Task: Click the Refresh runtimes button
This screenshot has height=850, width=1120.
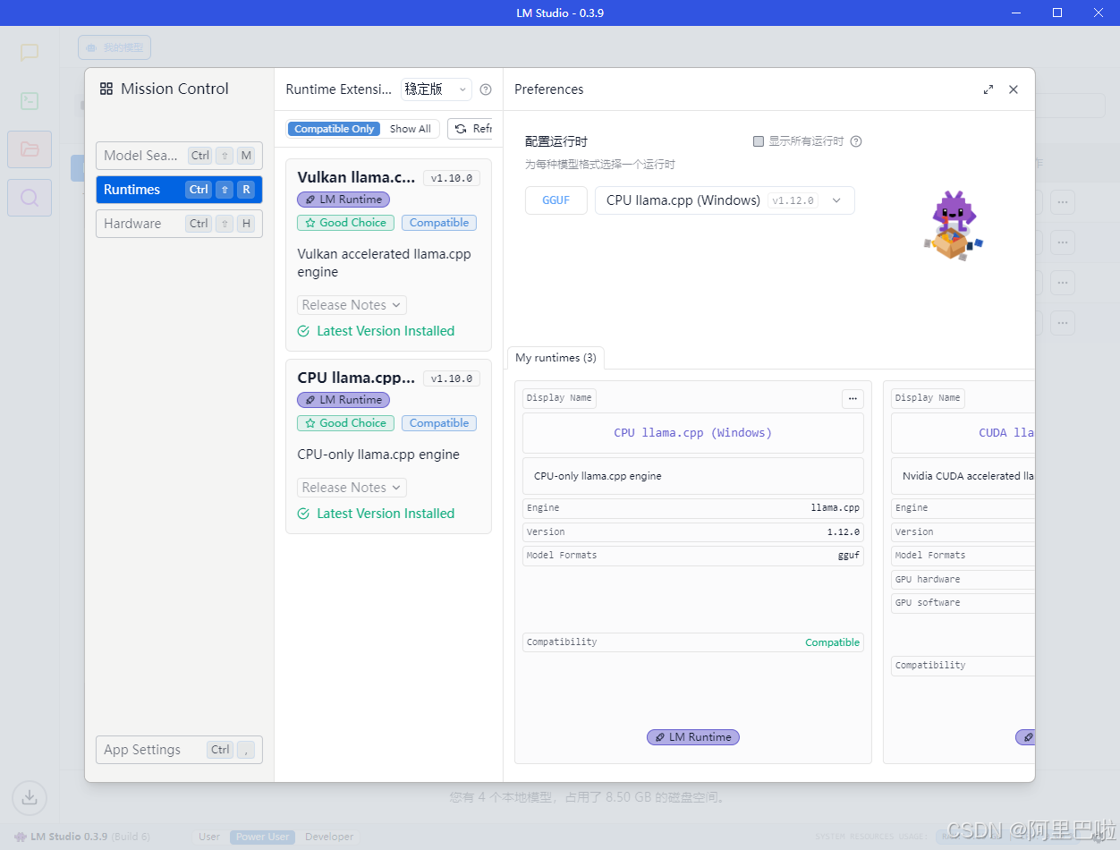Action: pyautogui.click(x=471, y=129)
